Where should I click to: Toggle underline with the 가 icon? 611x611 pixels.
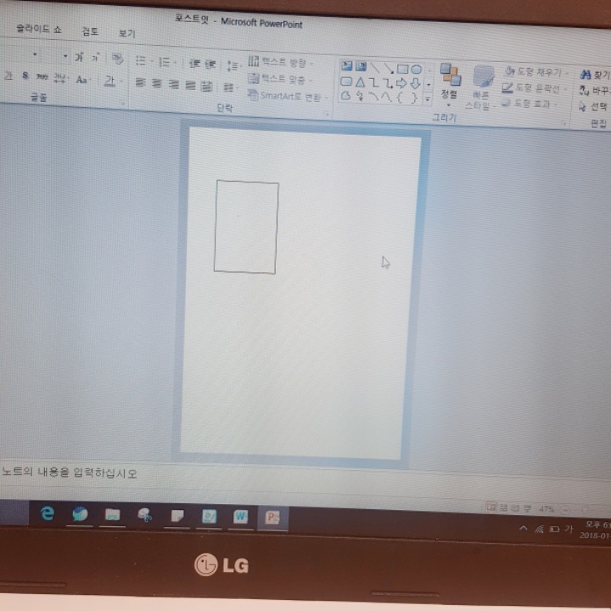point(8,75)
